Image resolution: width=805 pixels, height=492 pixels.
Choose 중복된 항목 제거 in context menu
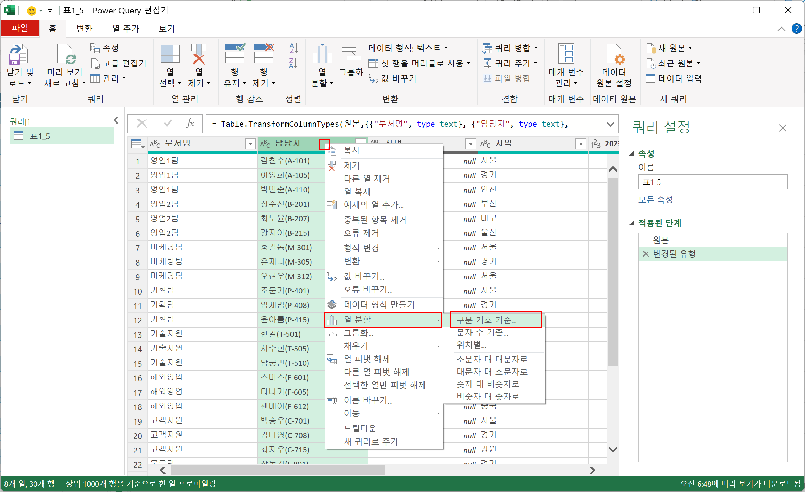[x=375, y=220]
